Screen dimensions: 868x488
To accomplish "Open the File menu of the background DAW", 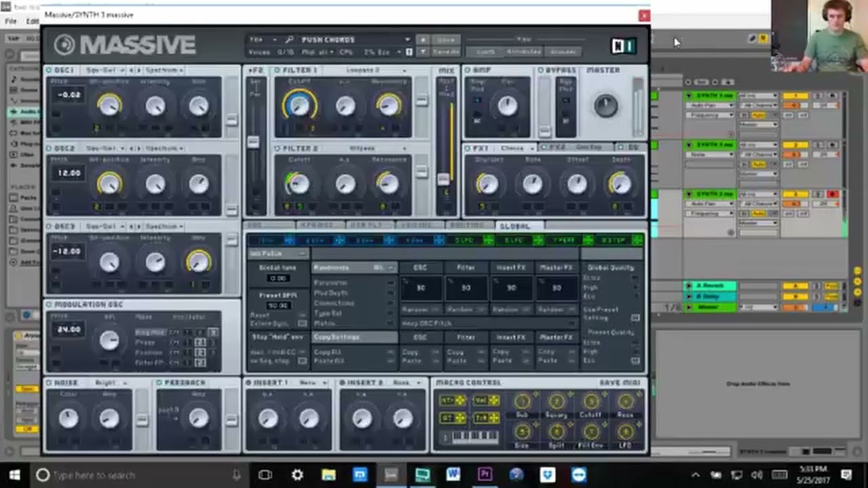I will (12, 21).
